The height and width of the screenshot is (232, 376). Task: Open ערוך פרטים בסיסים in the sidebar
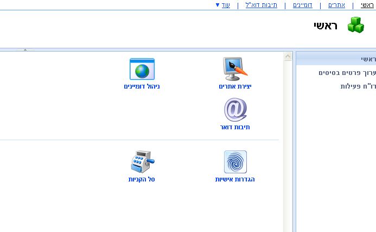point(348,73)
